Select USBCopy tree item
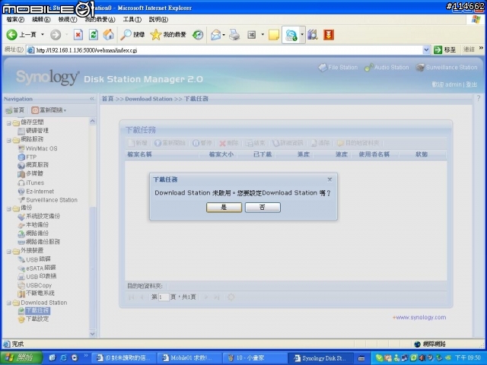This screenshot has width=487, height=365. 35,285
